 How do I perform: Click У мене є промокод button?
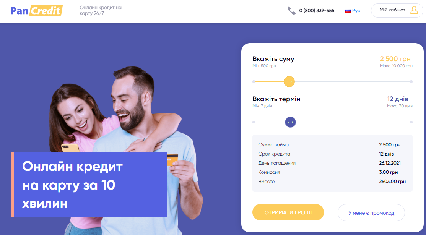pos(371,213)
